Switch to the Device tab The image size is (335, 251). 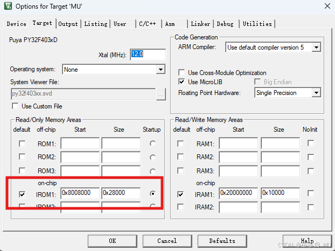coord(17,24)
